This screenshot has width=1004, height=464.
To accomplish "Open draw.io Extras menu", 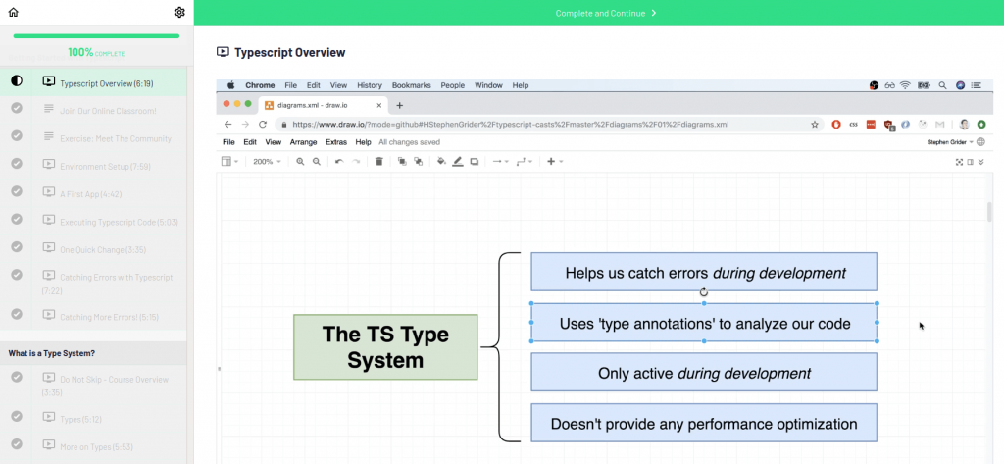I will pyautogui.click(x=336, y=142).
